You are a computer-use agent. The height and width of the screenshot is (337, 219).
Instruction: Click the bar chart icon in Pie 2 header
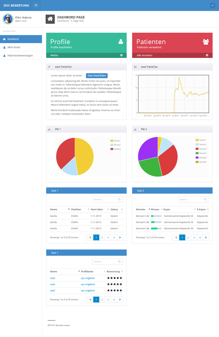tap(135, 129)
